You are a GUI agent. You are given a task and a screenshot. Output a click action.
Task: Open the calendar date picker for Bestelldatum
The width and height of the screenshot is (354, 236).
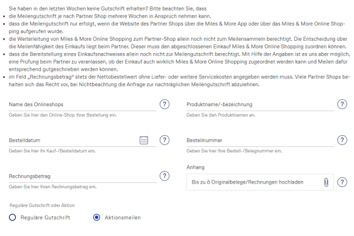143,140
